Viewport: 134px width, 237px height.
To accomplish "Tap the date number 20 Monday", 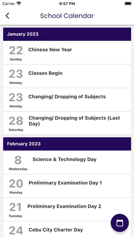I will [16, 186].
